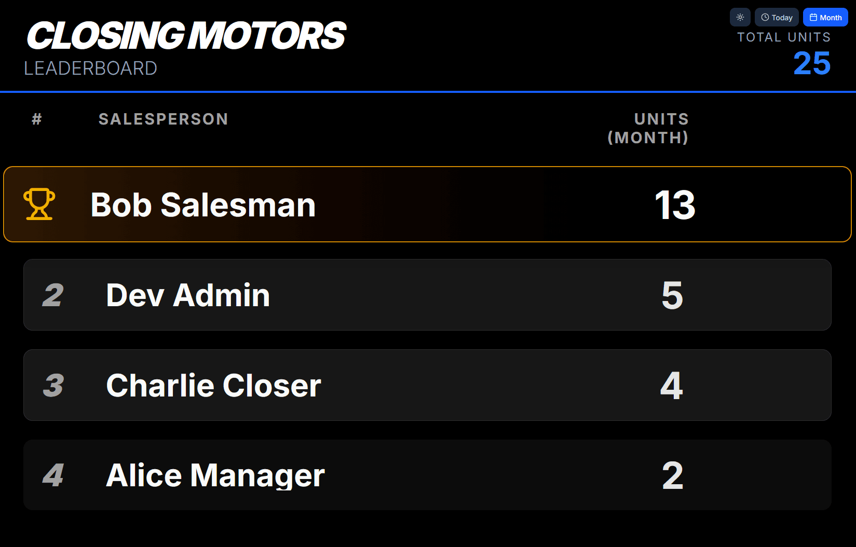856x547 pixels.
Task: Expand Bob Salesman's leaderboard row
Action: click(x=427, y=204)
